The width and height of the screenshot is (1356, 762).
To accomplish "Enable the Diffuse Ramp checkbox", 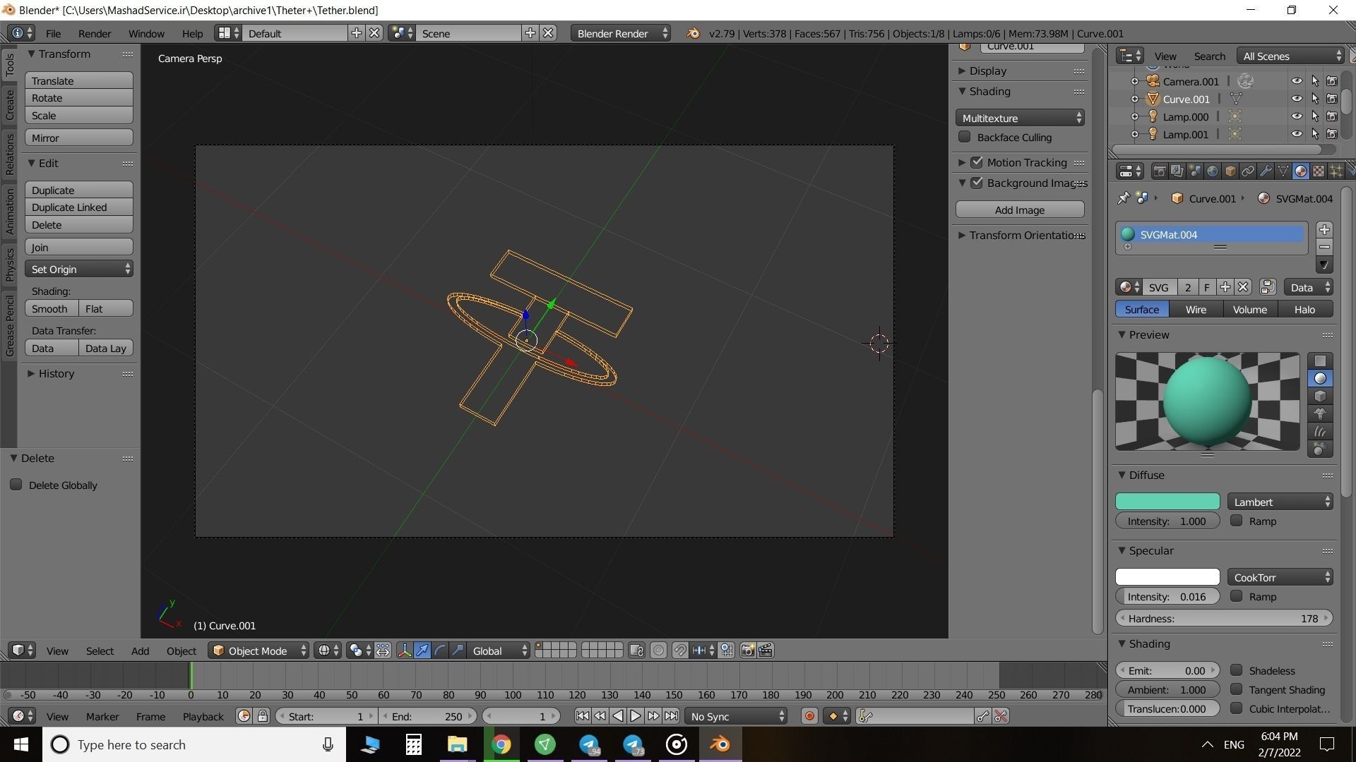I will coord(1236,521).
